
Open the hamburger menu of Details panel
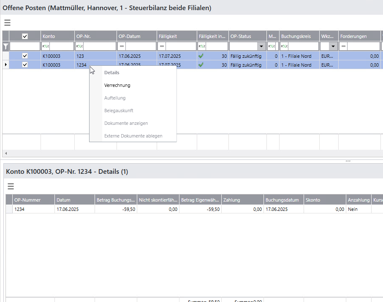(x=11, y=186)
